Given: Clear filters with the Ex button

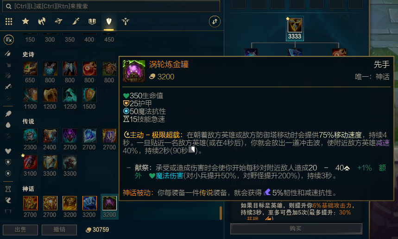Looking at the screenshot, I should tap(9, 40).
